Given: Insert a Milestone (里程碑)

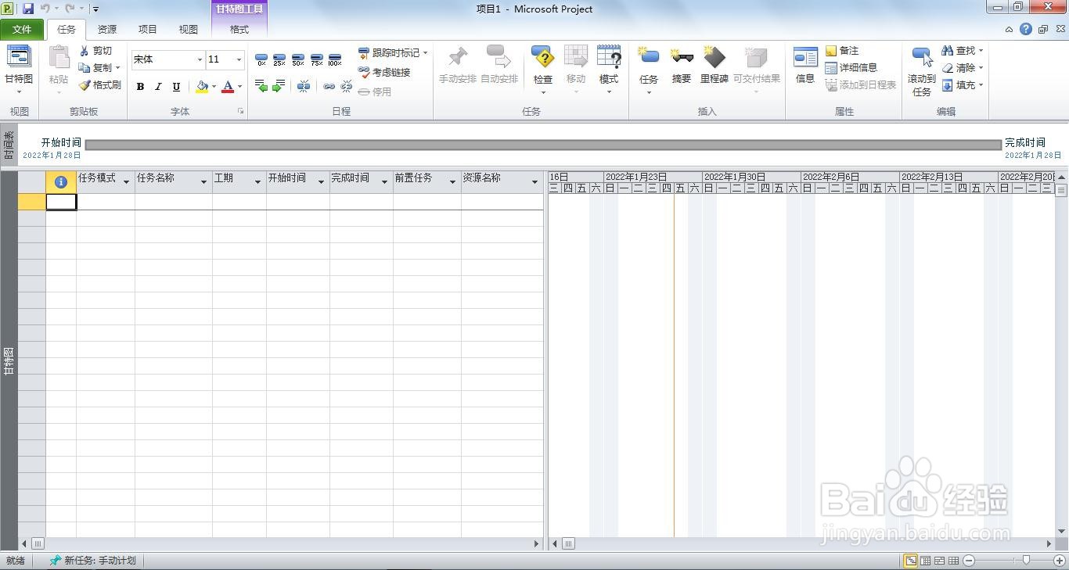Looking at the screenshot, I should click(714, 65).
